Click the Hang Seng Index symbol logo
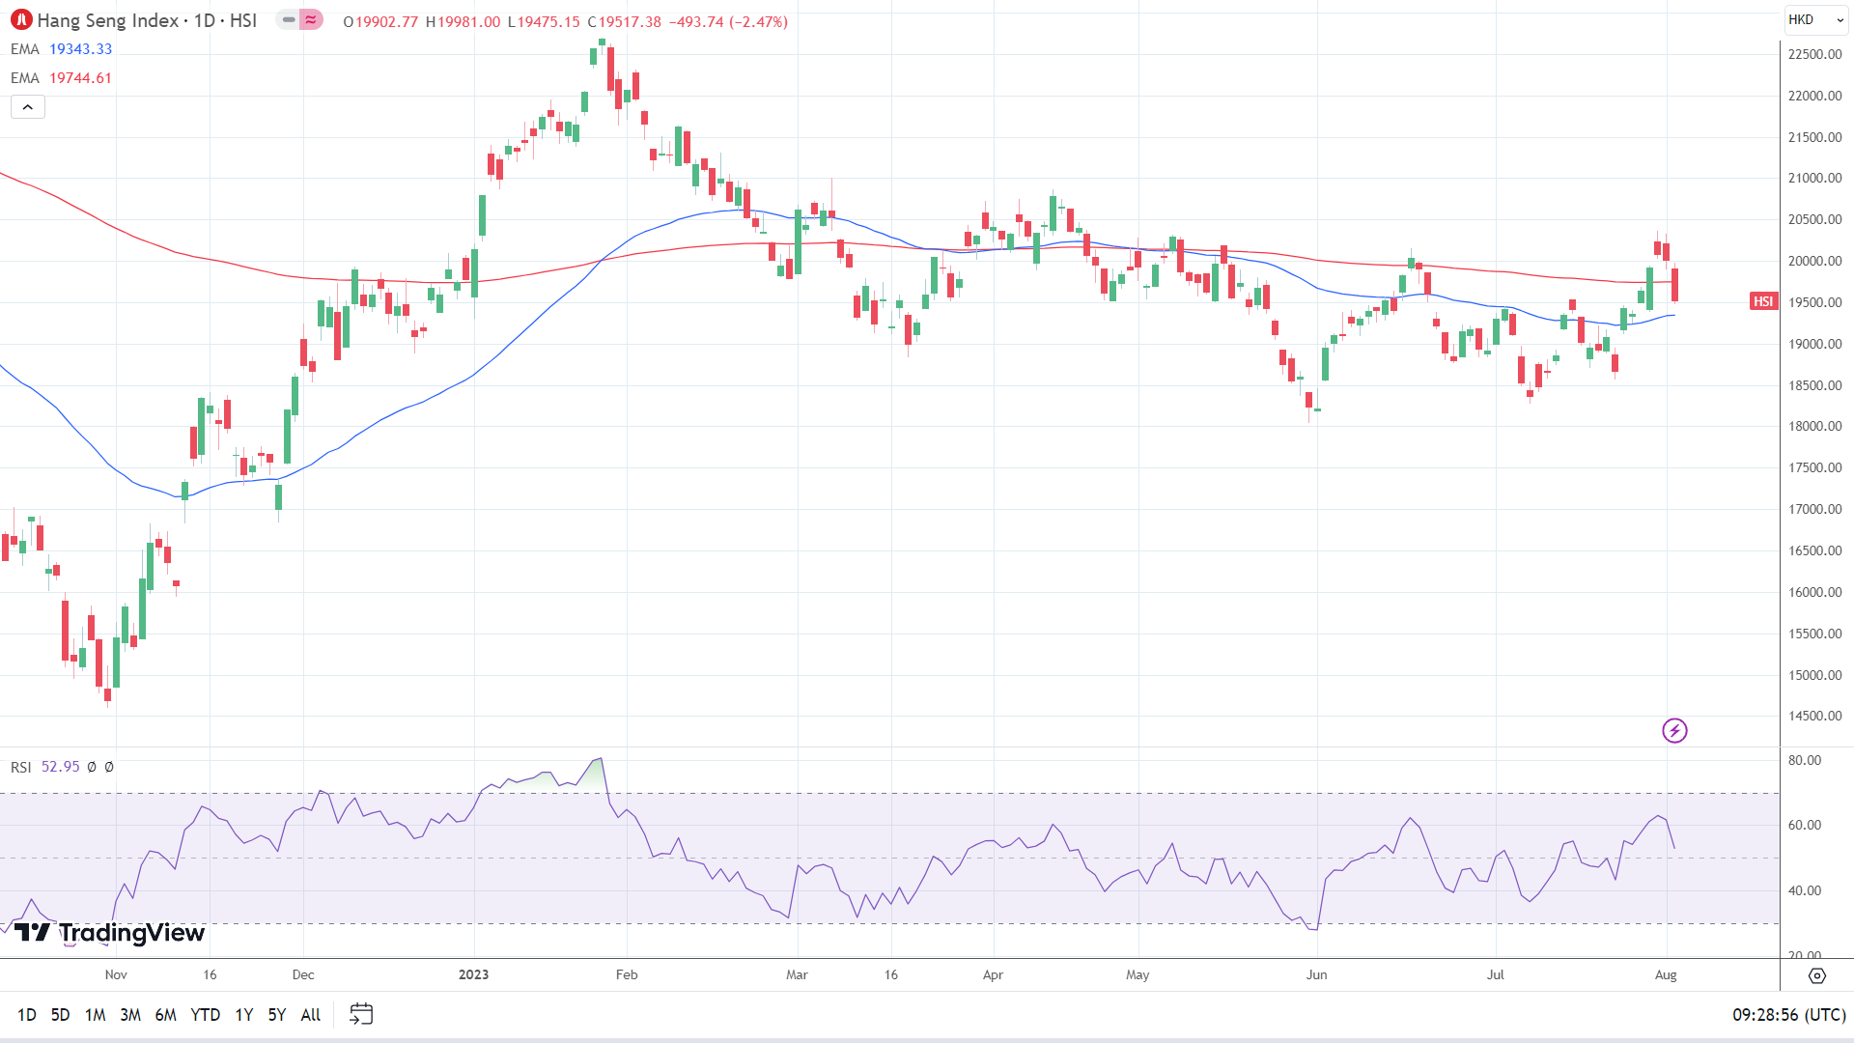Viewport: 1854px width, 1043px height. (21, 20)
